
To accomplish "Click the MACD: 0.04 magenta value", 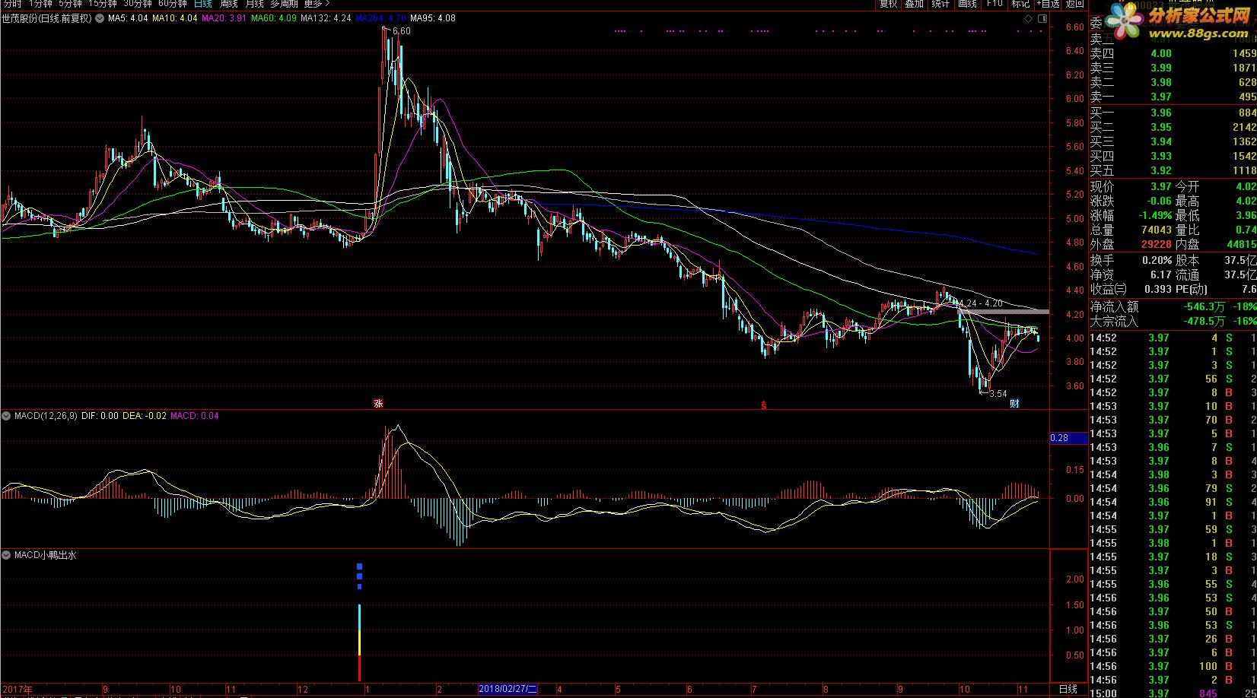I will [x=195, y=416].
